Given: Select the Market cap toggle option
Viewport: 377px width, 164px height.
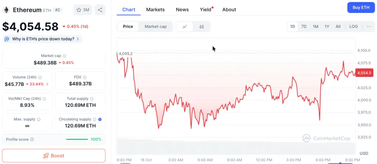Looking at the screenshot, I should [155, 26].
